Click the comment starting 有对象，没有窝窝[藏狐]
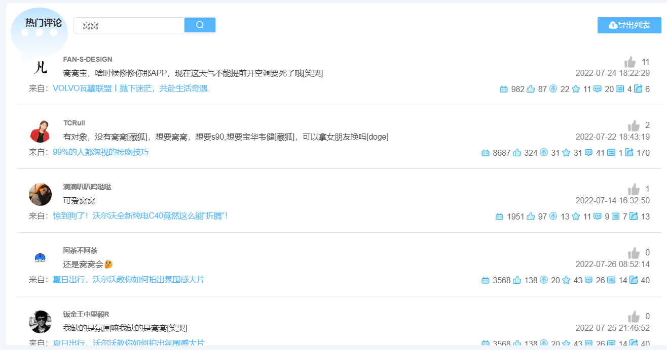Viewport: 667px width, 350px height. (x=226, y=137)
